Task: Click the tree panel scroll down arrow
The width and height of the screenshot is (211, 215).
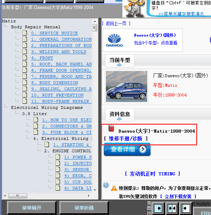Action: (95, 190)
